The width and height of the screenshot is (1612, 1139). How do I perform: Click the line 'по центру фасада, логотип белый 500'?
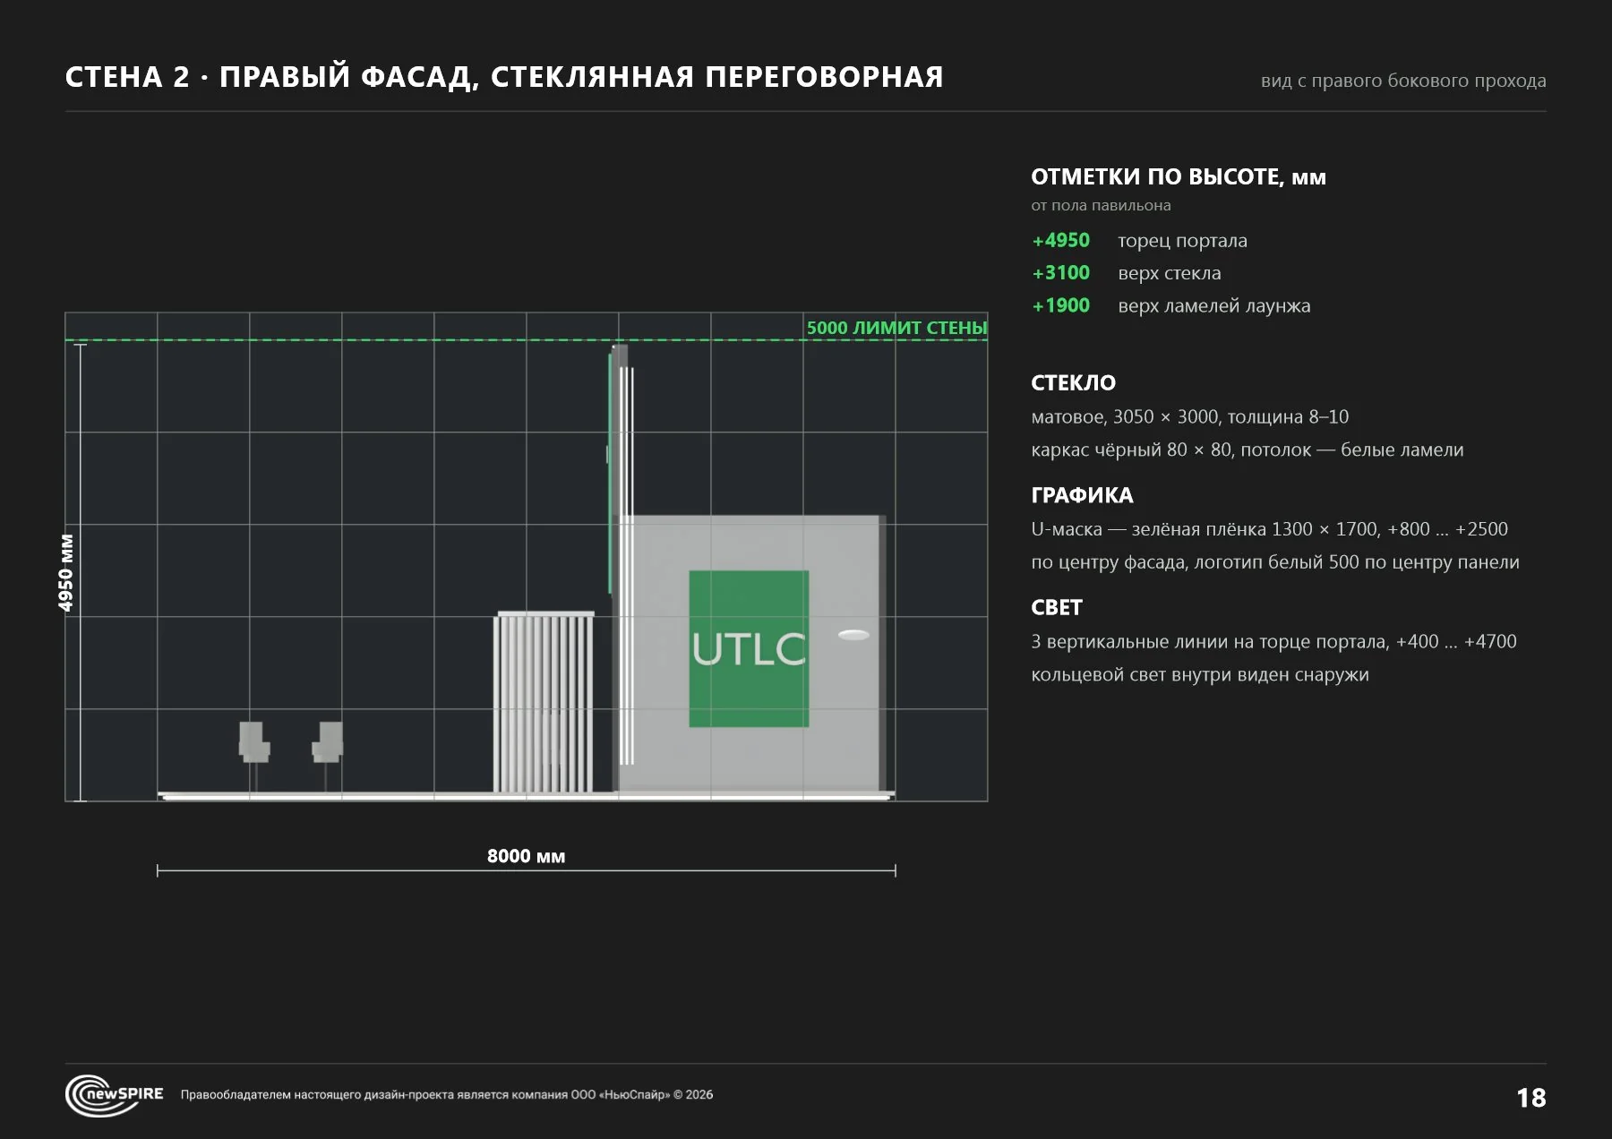[x=1275, y=562]
